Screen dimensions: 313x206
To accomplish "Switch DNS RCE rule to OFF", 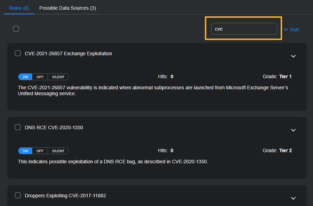I will coord(40,151).
